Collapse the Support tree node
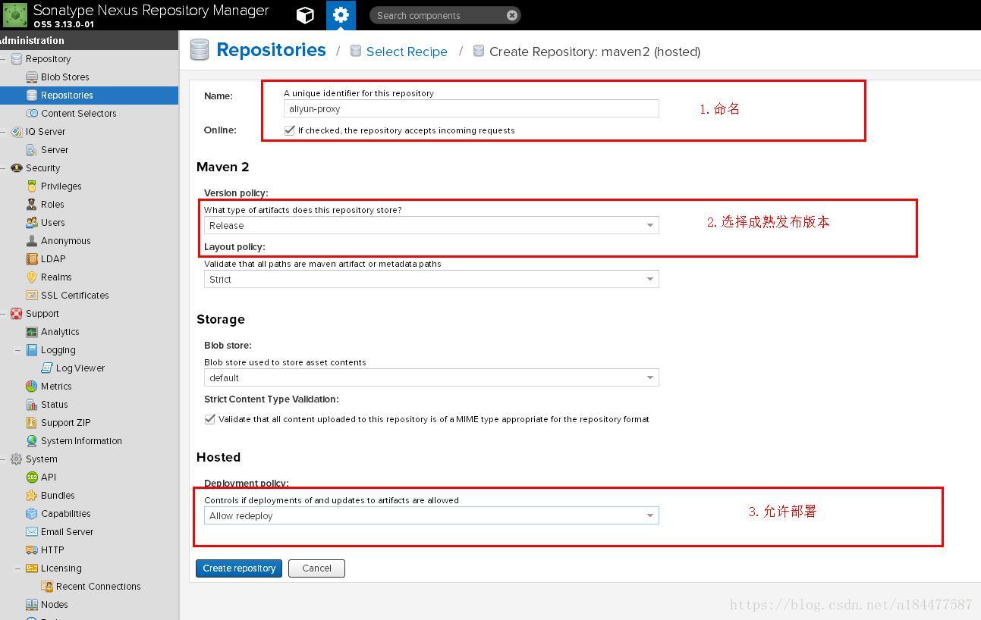Image resolution: width=981 pixels, height=620 pixels. [x=3, y=314]
